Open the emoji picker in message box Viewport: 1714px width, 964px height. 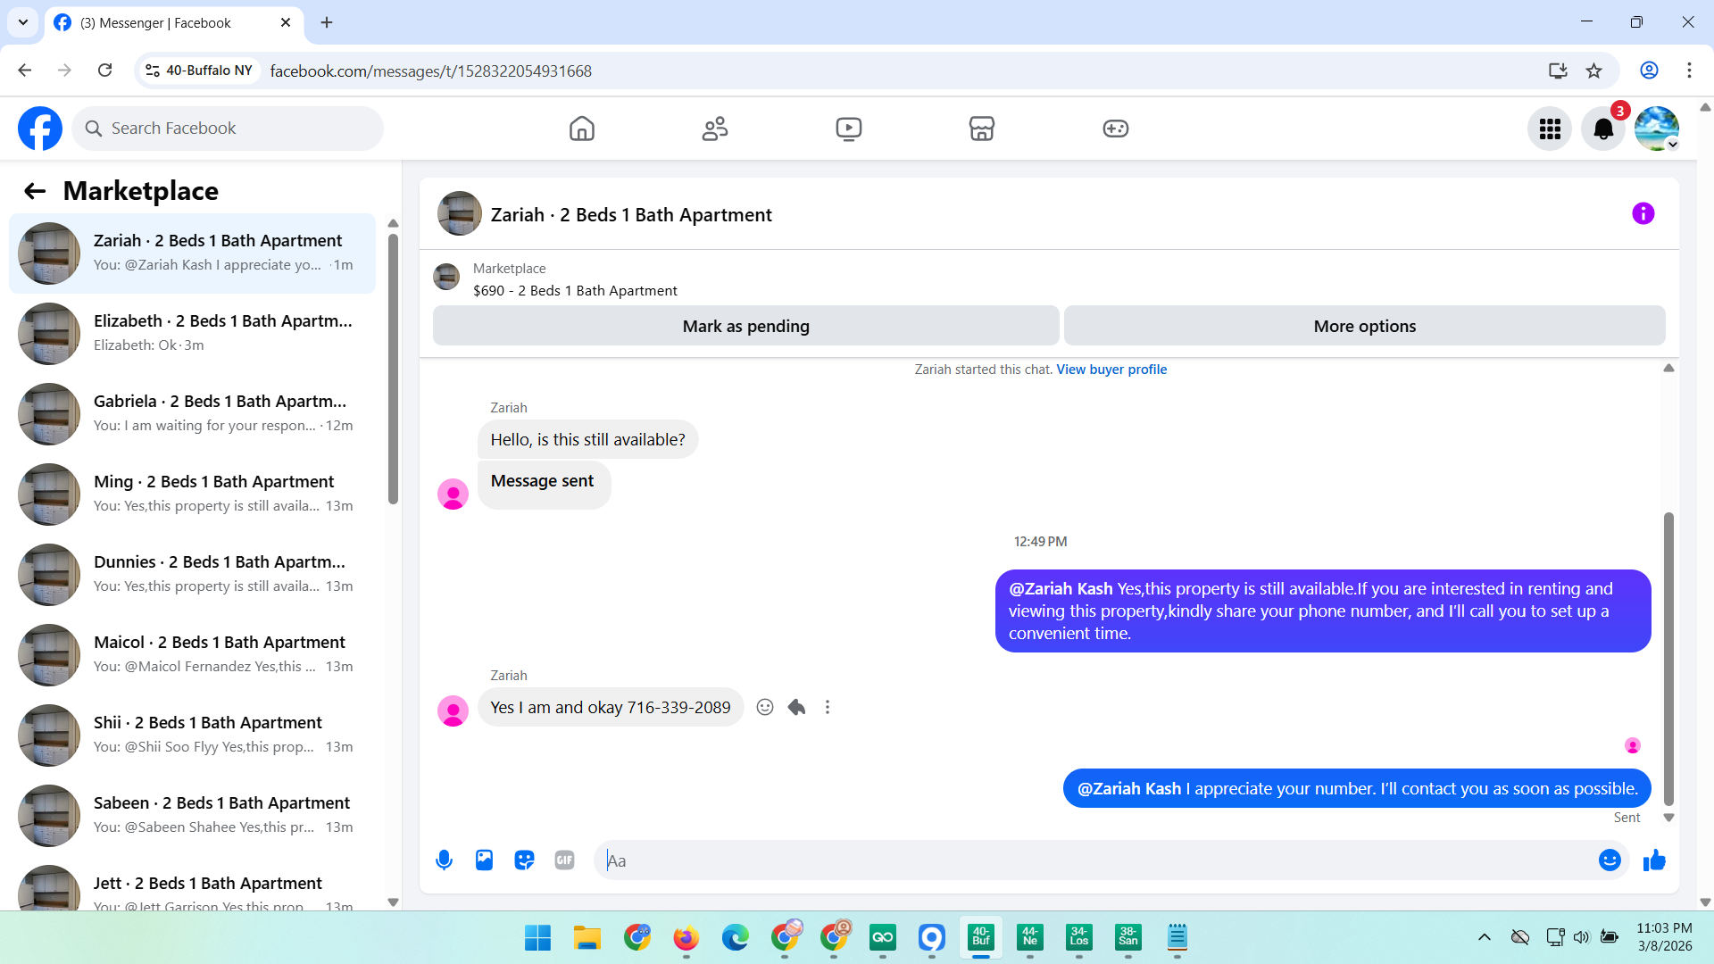1610,860
